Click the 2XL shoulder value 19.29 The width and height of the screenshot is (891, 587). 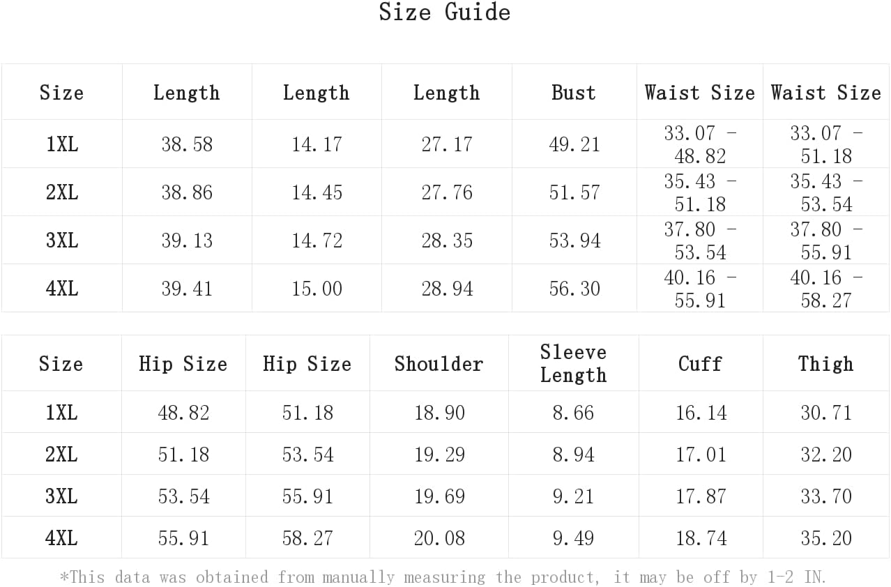click(x=439, y=455)
